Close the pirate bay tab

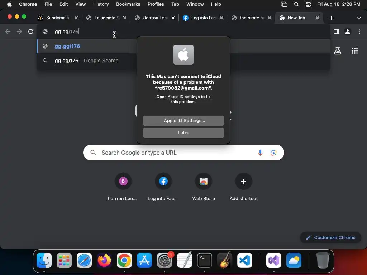[x=270, y=18]
